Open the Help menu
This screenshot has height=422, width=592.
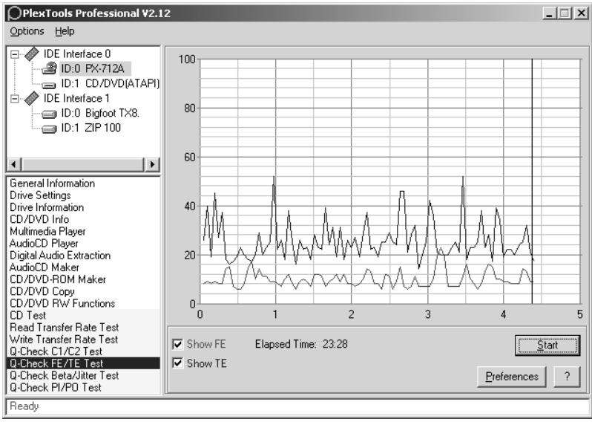point(65,31)
